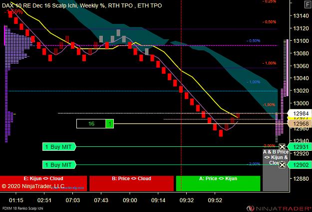Click the 13140 price axis label

(301, 15)
